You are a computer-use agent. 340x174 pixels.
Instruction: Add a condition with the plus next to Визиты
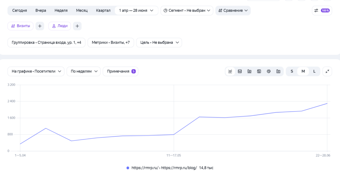click(x=40, y=26)
